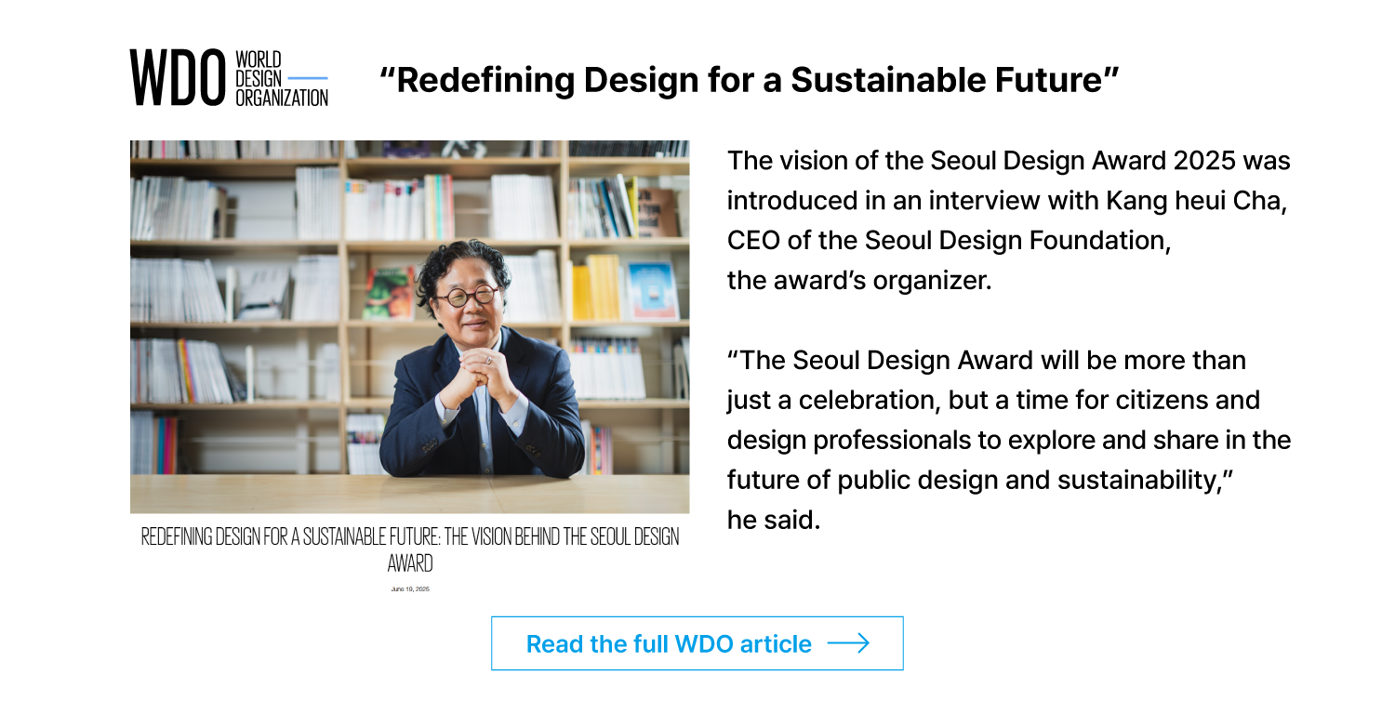Click the man's glasses in the photo
The image size is (1395, 714).
point(468,296)
